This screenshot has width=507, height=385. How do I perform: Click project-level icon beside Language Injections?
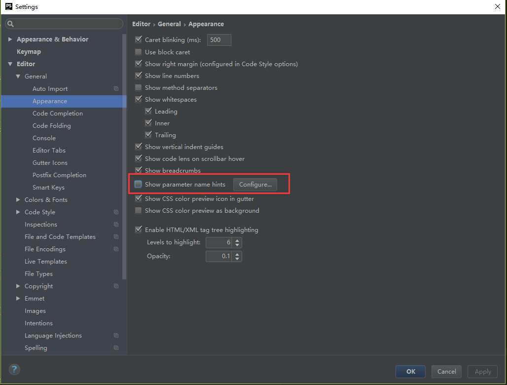pos(116,336)
